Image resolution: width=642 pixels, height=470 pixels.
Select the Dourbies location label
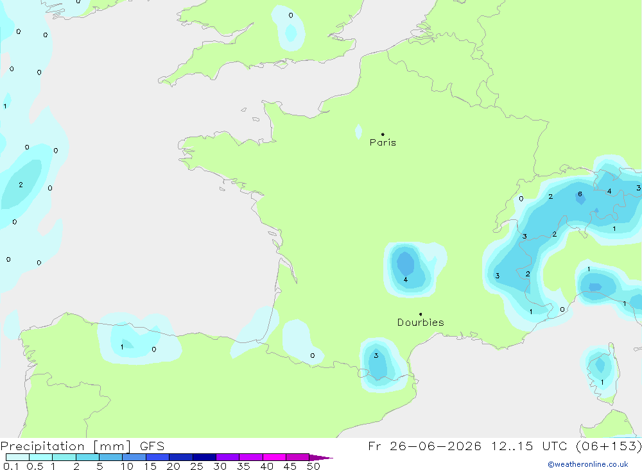(421, 323)
